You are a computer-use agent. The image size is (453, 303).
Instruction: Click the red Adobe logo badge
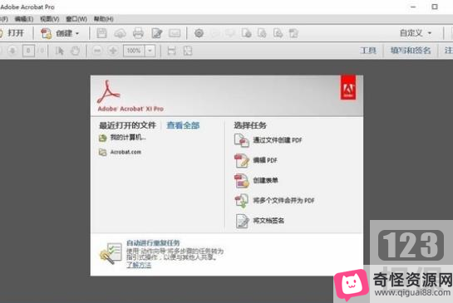(x=348, y=87)
